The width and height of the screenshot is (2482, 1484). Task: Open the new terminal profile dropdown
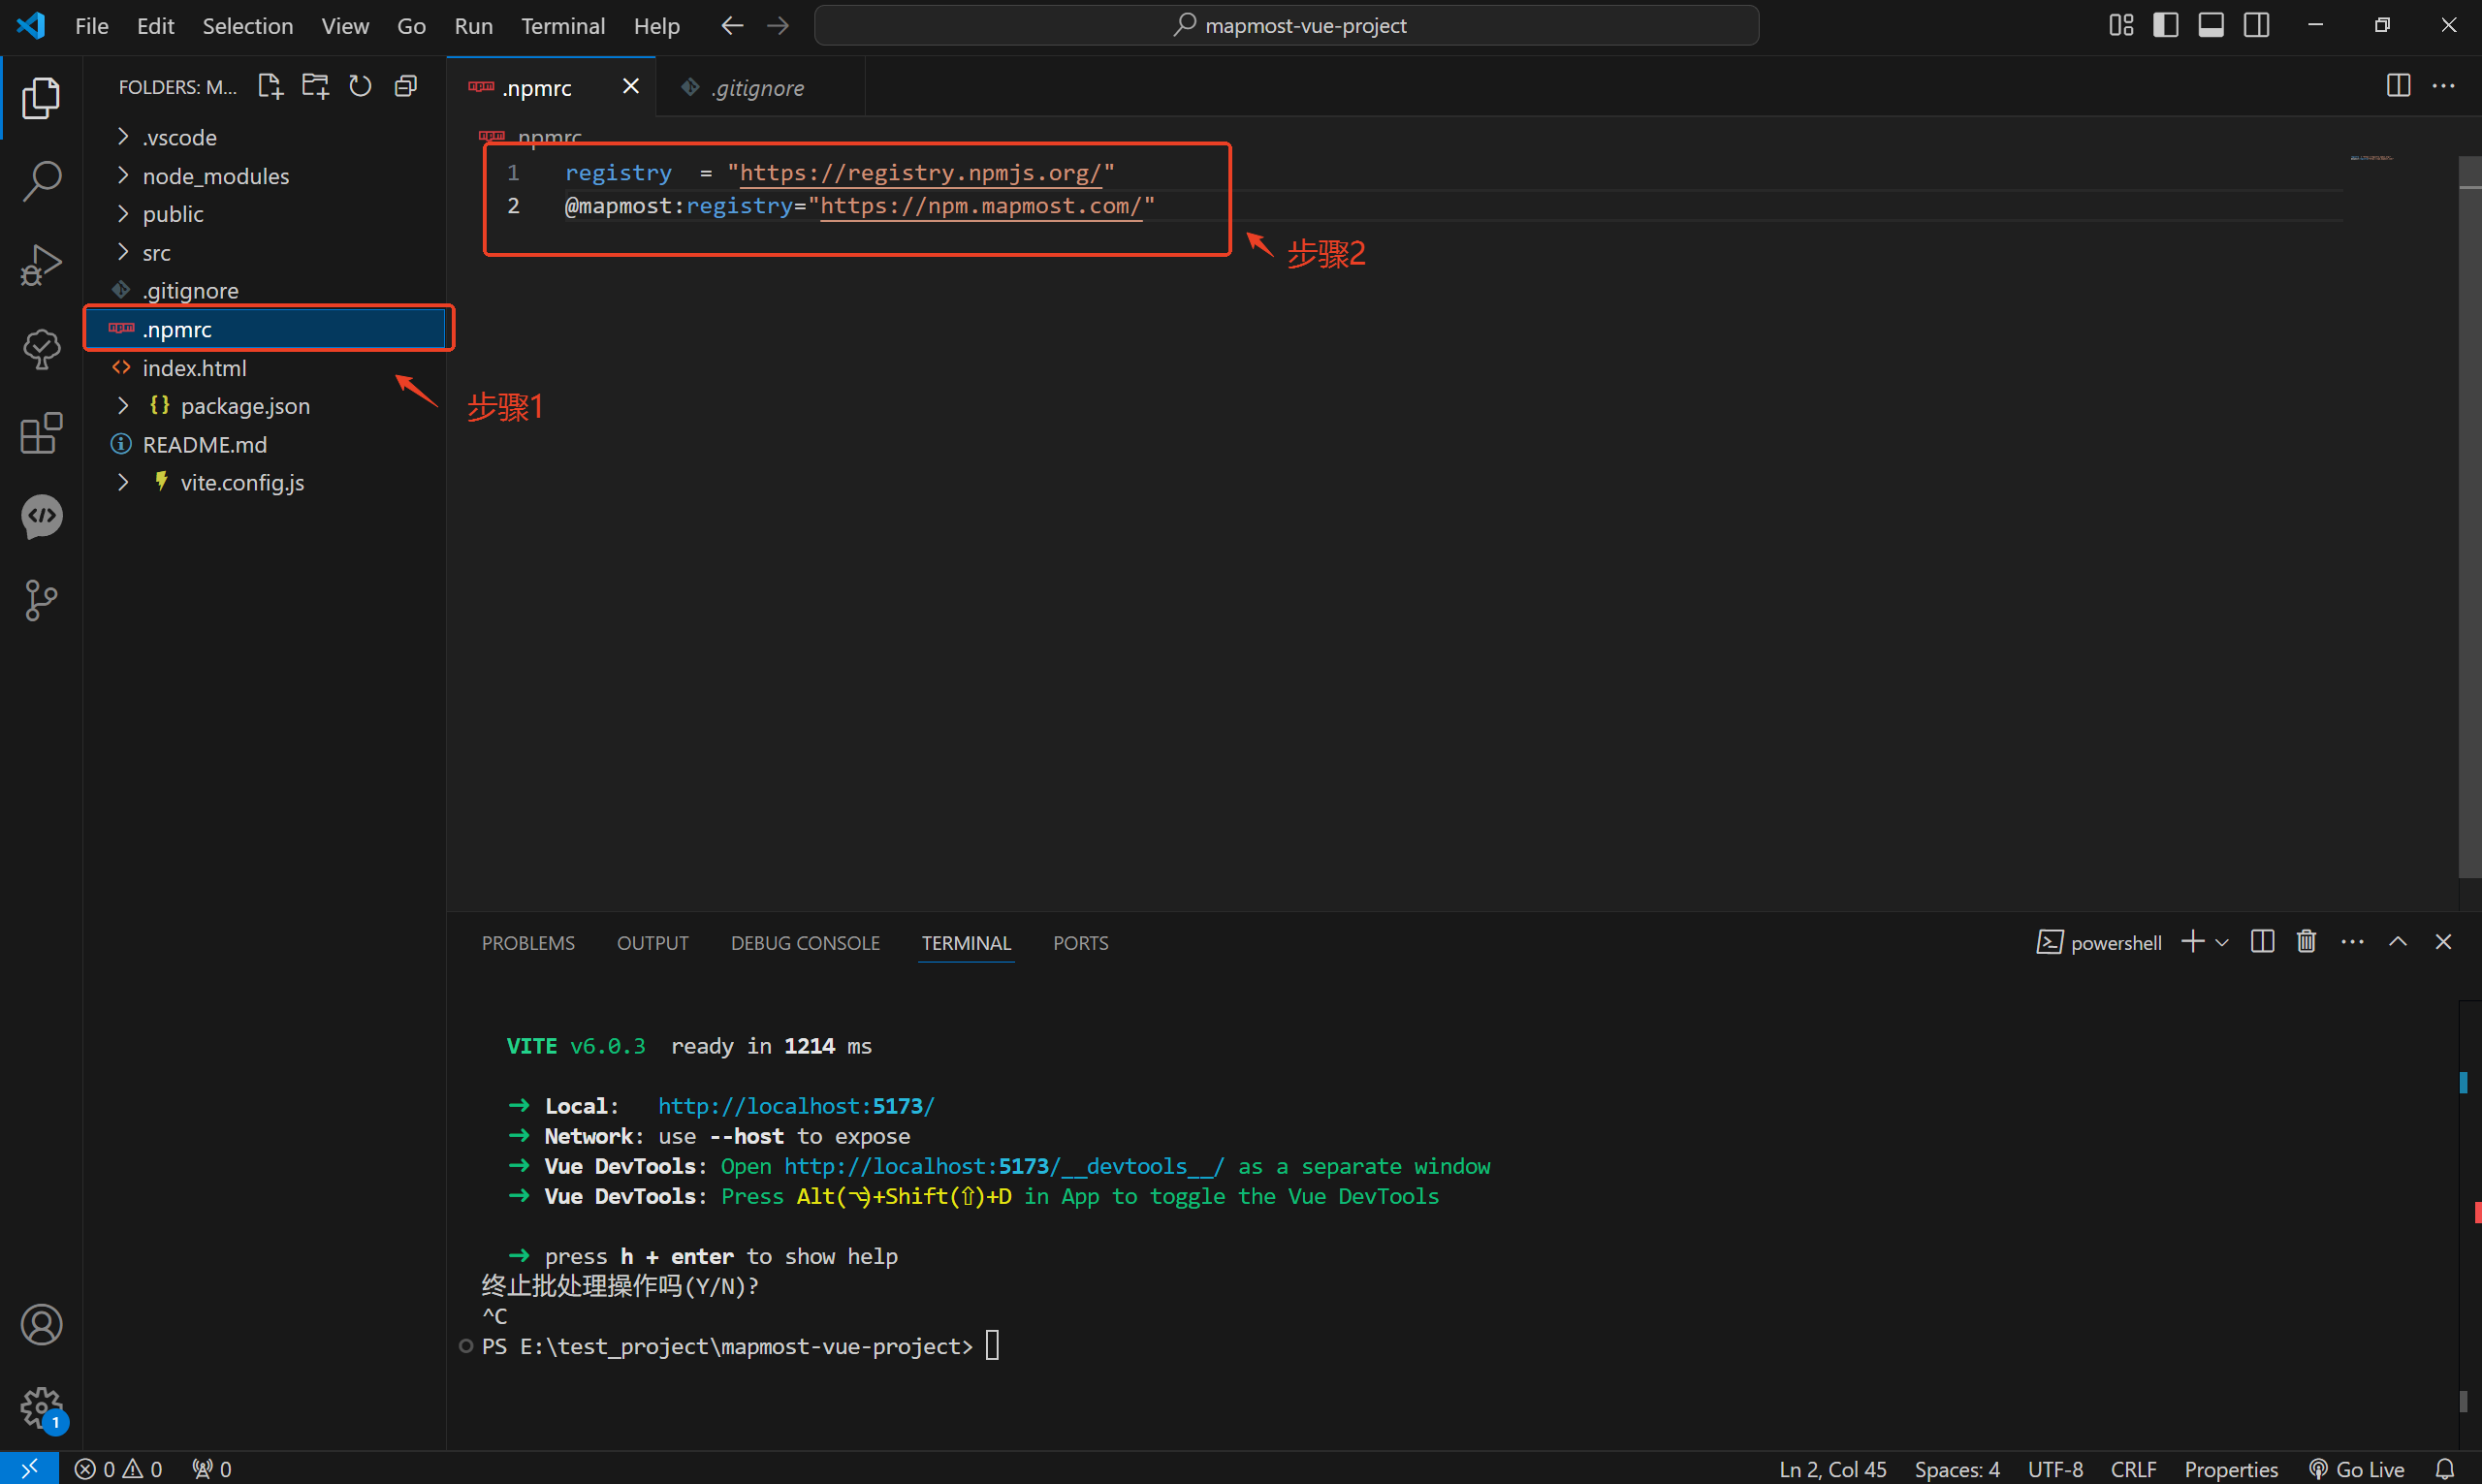pyautogui.click(x=2222, y=942)
